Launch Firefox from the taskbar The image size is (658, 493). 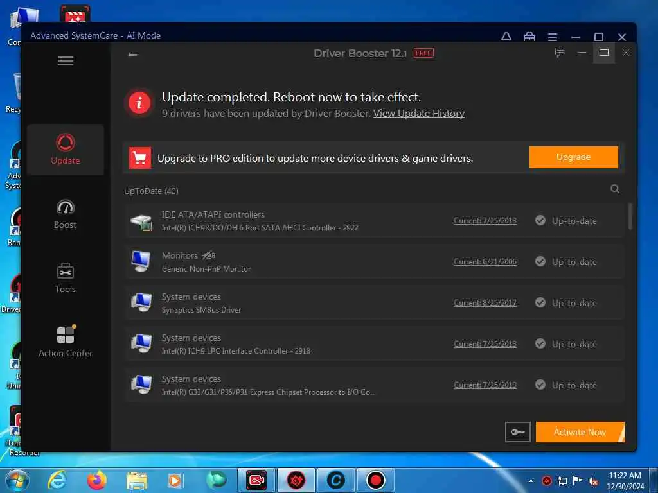coord(97,480)
